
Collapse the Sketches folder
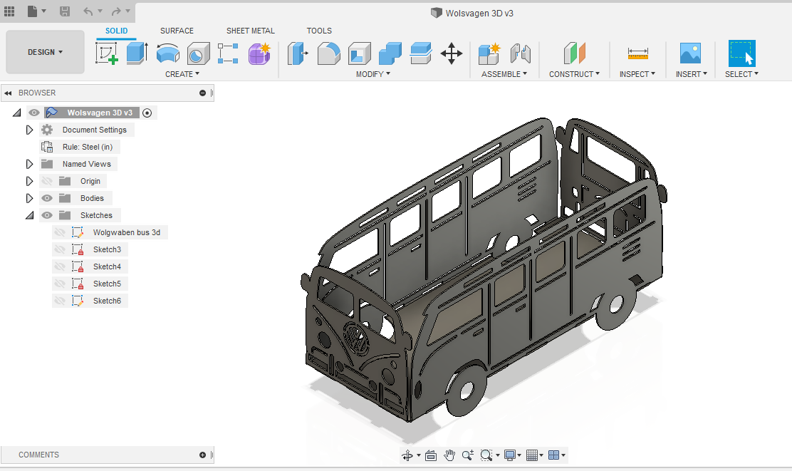point(30,215)
